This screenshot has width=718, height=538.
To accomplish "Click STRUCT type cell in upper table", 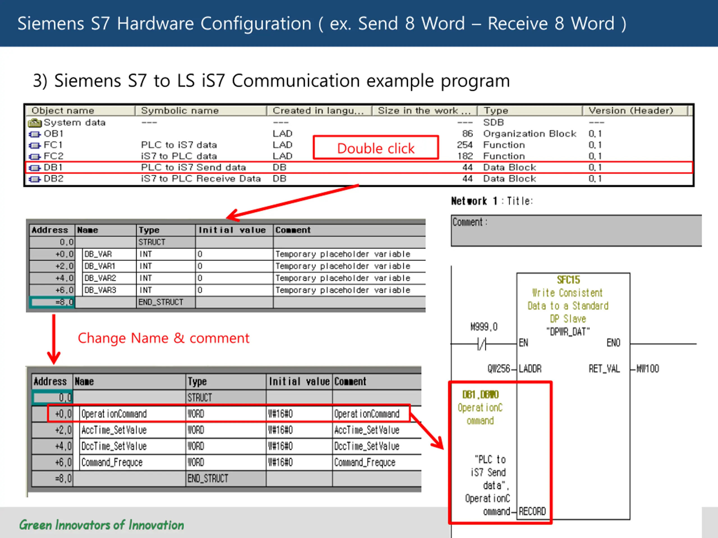I will [x=166, y=242].
